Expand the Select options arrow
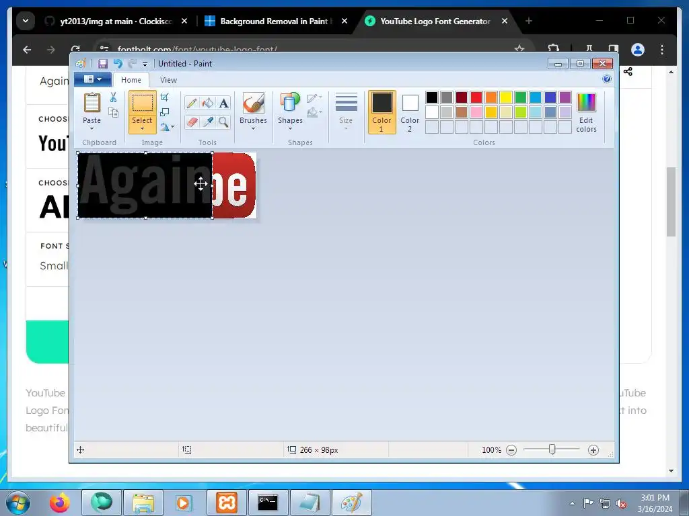 pos(143,129)
